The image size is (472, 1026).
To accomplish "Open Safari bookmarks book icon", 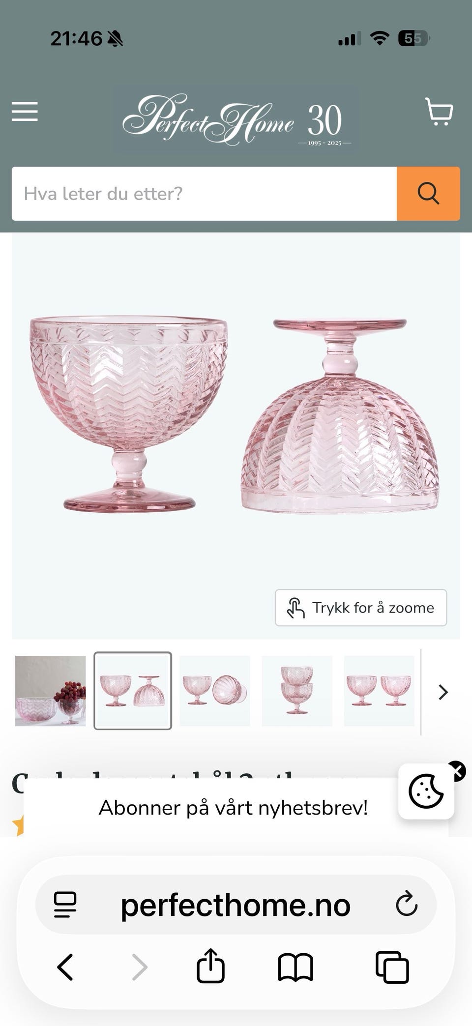I will [295, 967].
